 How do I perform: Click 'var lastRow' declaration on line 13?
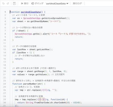pyautogui.click(x=19, y=50)
